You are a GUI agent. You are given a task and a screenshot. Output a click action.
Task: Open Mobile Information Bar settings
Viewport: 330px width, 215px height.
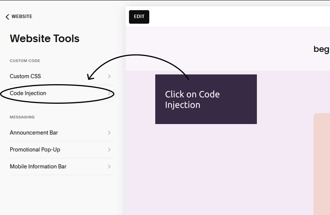61,167
